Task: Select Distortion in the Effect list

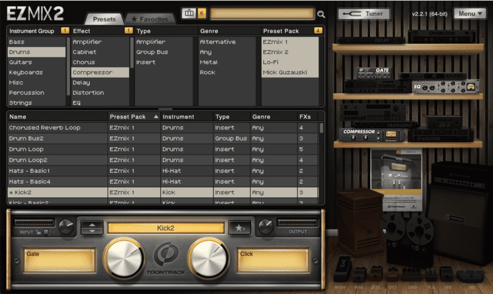Action: 100,93
